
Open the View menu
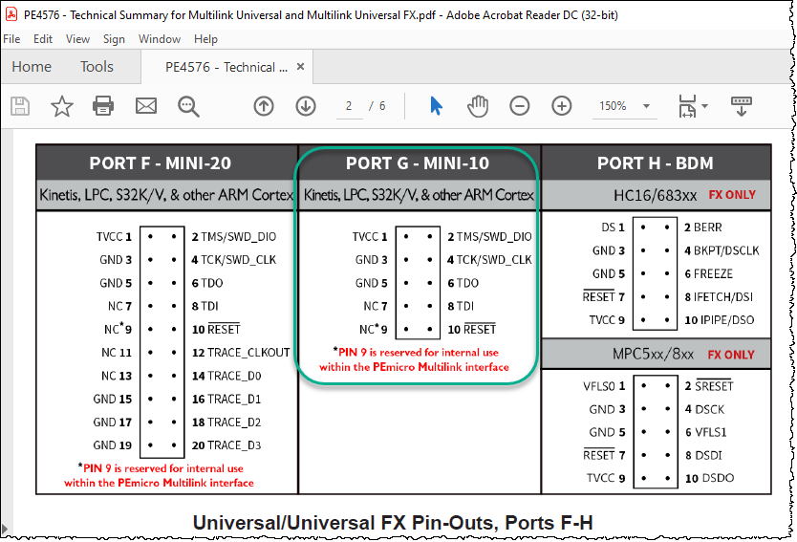point(77,39)
